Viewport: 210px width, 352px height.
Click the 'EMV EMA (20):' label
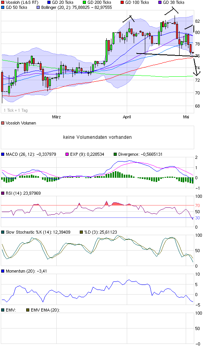point(45,310)
